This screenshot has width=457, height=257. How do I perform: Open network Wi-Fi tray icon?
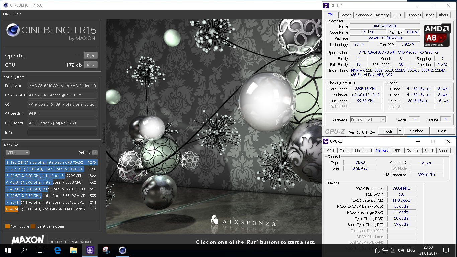tap(393, 250)
